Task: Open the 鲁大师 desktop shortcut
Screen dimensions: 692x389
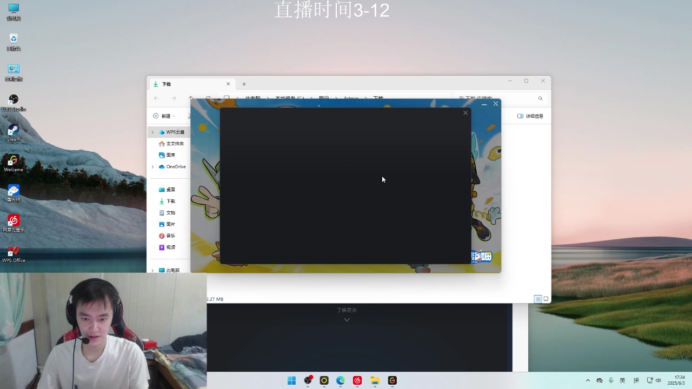Action: point(14,193)
